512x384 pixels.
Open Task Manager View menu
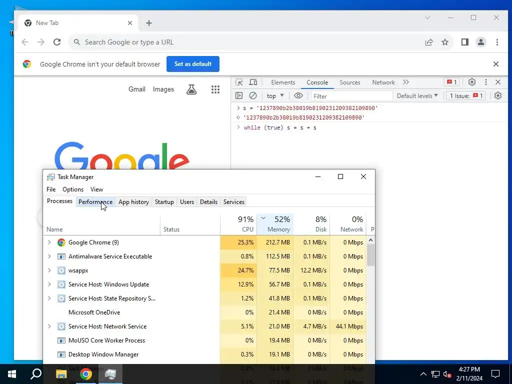[96, 189]
